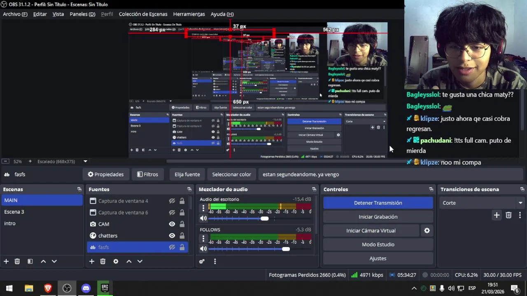The width and height of the screenshot is (527, 296).
Task: Add a new source in Fuentes panel
Action: [92, 261]
